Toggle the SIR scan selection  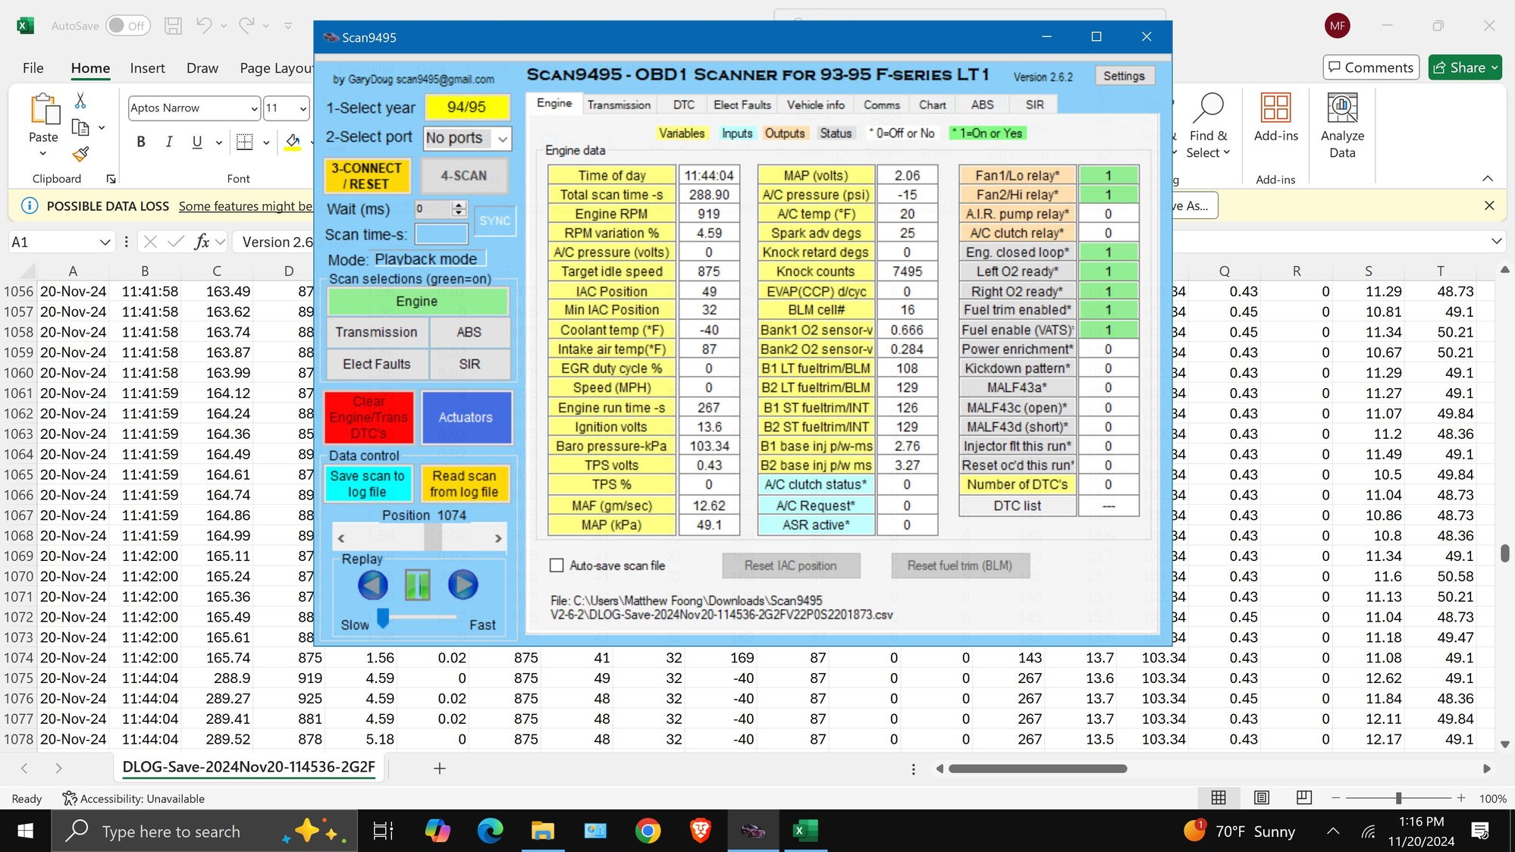[x=469, y=364]
